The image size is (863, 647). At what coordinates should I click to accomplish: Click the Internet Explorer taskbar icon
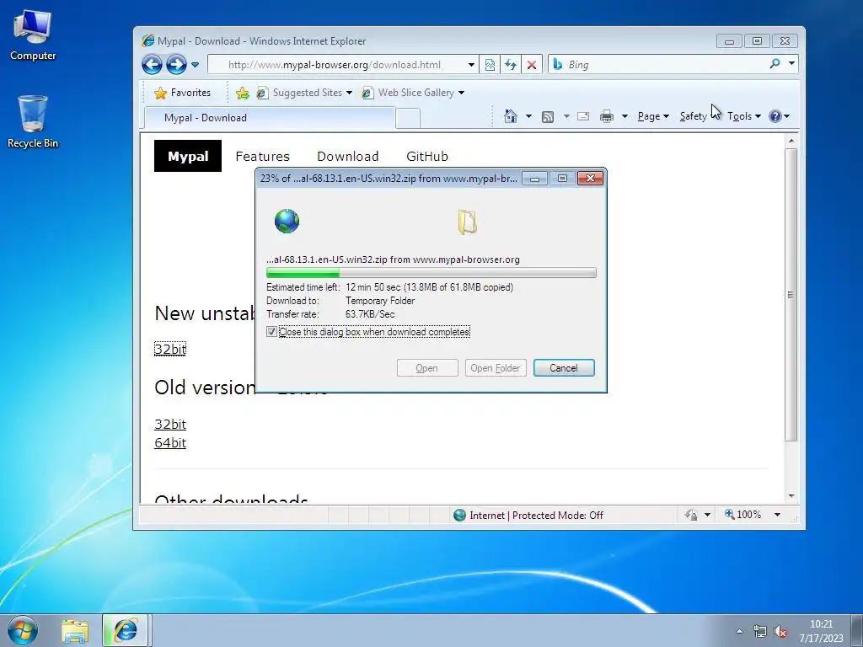point(125,630)
